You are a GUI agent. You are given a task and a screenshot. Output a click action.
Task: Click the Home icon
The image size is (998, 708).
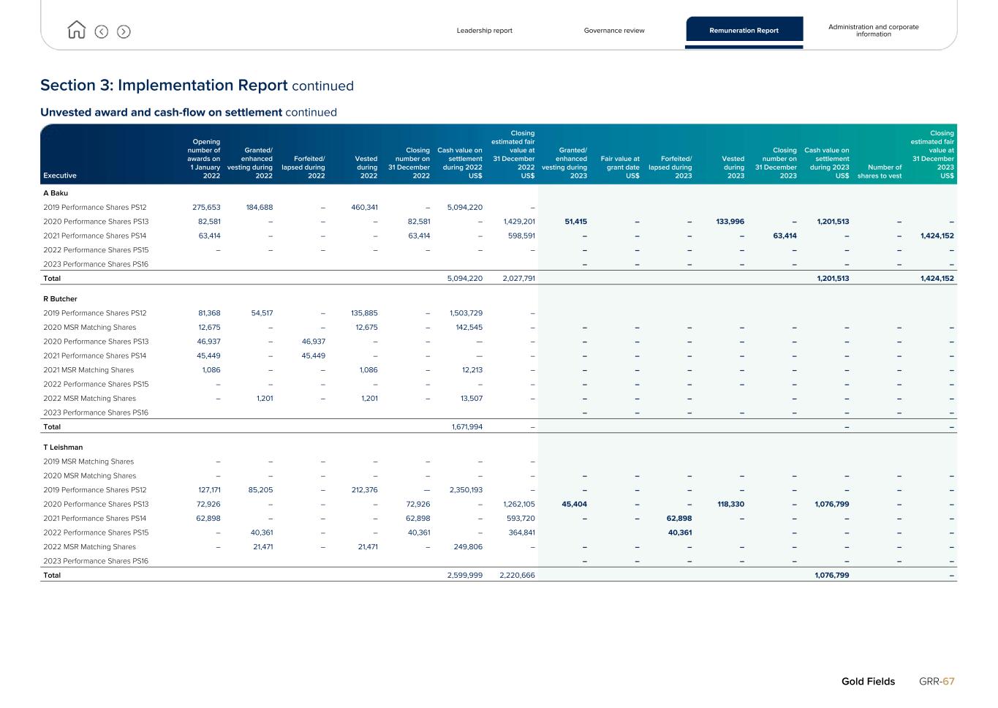tap(76, 31)
